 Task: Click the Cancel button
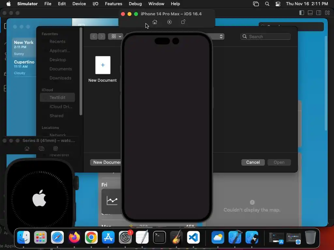pyautogui.click(x=253, y=162)
